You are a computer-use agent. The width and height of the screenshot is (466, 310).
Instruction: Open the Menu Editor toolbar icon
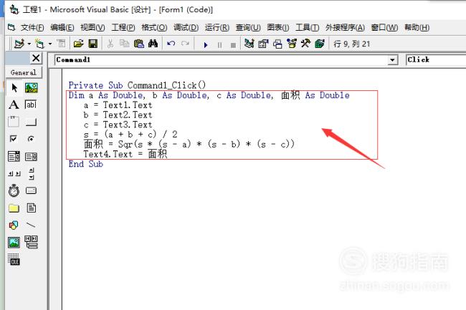(61, 44)
